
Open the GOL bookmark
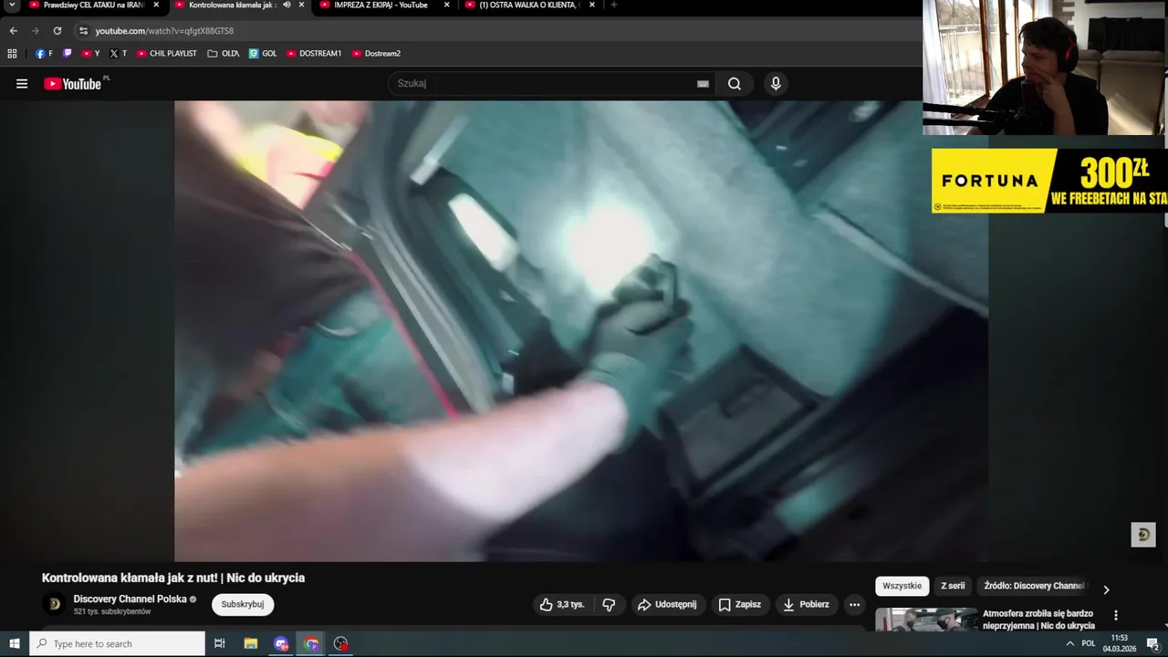click(263, 53)
